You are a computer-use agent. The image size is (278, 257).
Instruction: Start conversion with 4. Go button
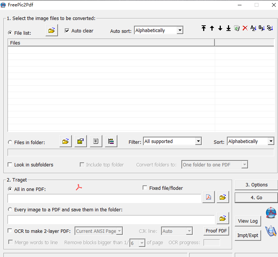(257, 198)
